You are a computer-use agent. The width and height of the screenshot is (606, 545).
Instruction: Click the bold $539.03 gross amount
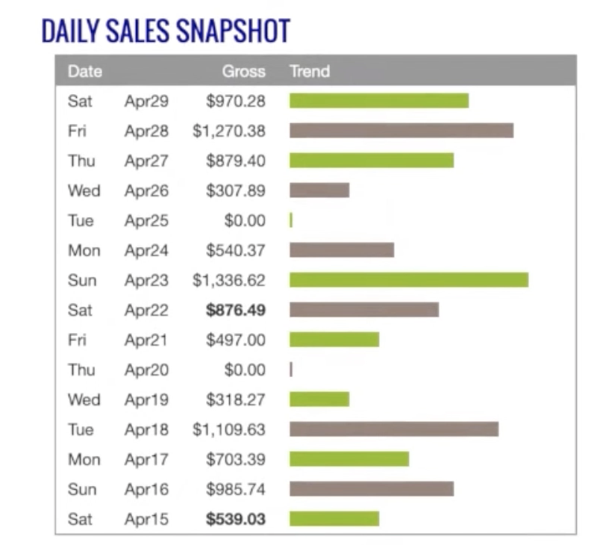pos(236,519)
